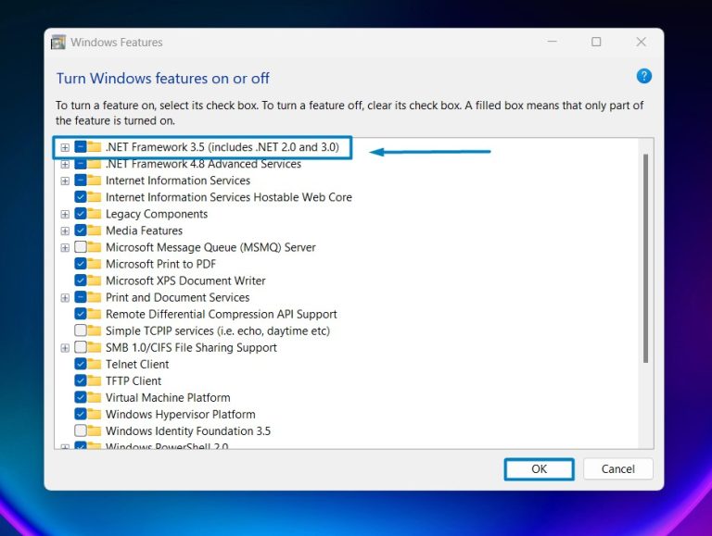Expand the SMB 1.0/CIFS File Sharing Support node
Screen dimensions: 712x536
click(65, 347)
